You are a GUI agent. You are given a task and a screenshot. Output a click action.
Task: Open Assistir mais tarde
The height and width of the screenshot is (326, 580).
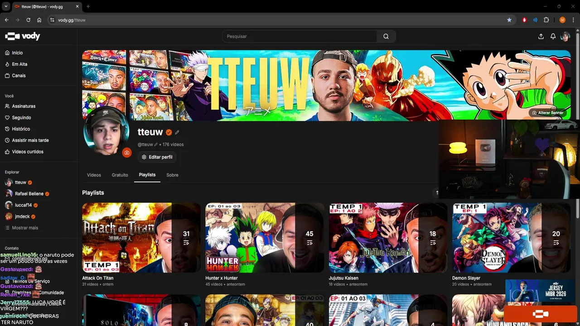point(30,140)
